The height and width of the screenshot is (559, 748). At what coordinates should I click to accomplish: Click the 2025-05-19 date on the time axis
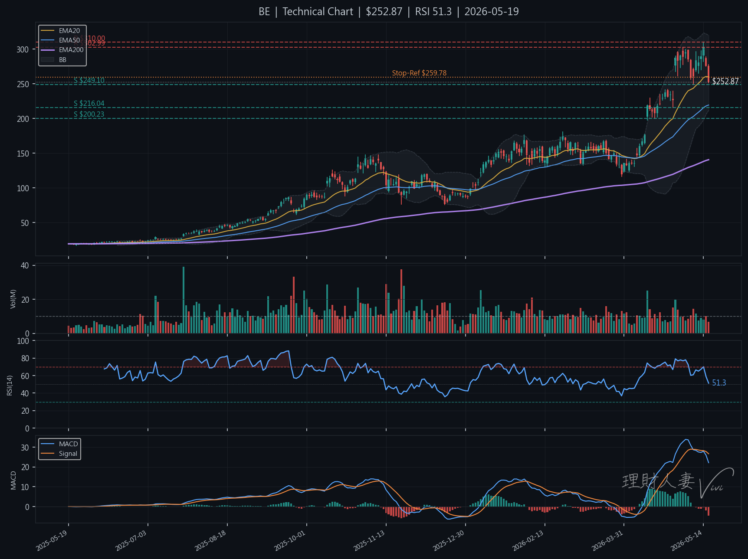point(52,540)
